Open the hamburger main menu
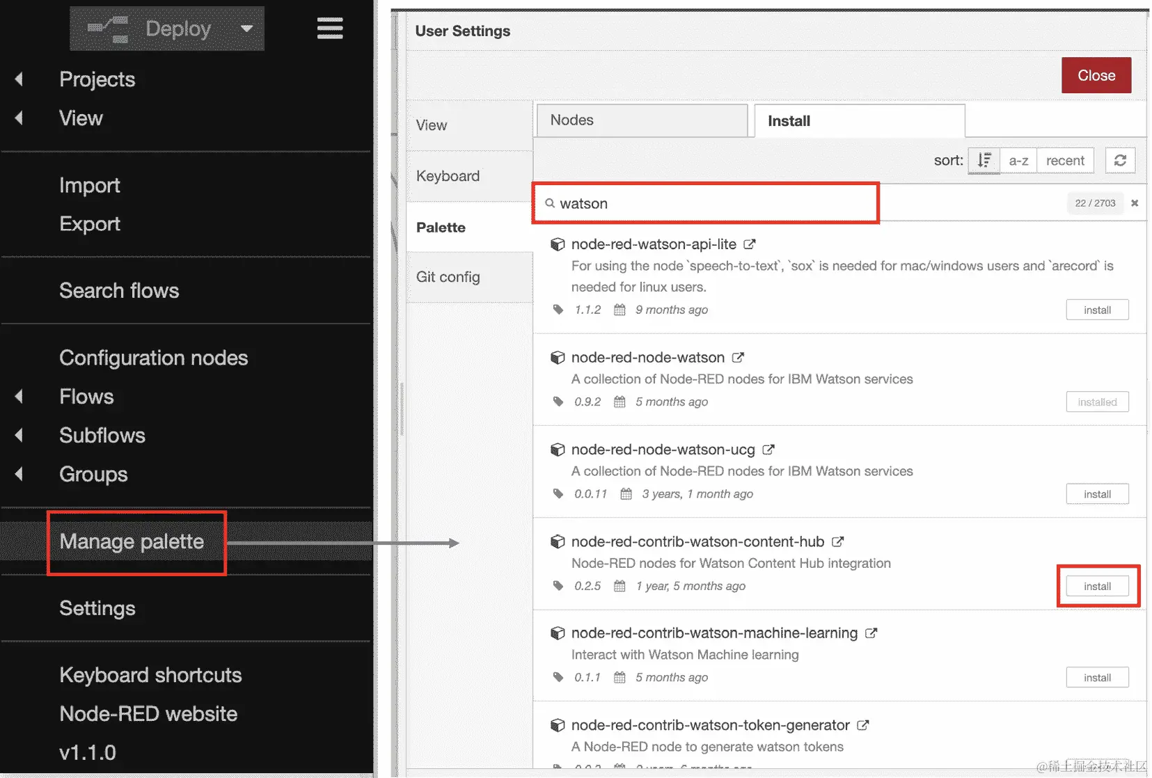The height and width of the screenshot is (778, 1152). coord(329,28)
